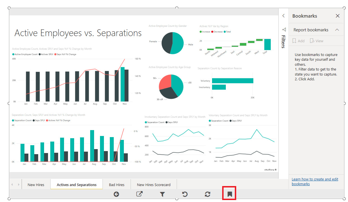Click the Increase color swatch in waterfall legend
Viewport: 348px width, 202px height.
(x=201, y=32)
